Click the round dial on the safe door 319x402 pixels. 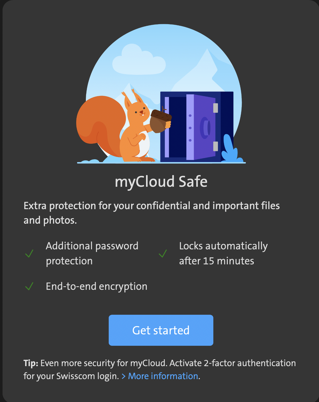(205, 127)
